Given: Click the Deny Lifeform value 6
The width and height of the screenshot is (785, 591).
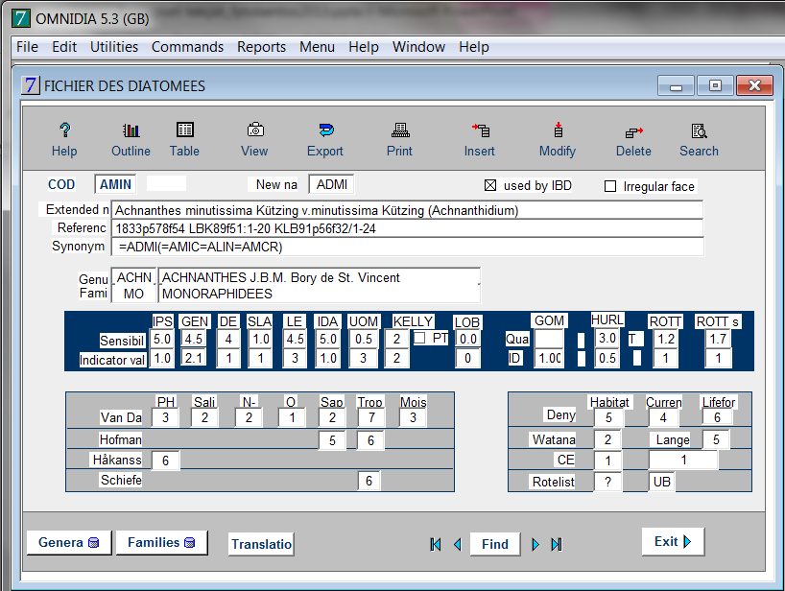Looking at the screenshot, I should coord(717,417).
